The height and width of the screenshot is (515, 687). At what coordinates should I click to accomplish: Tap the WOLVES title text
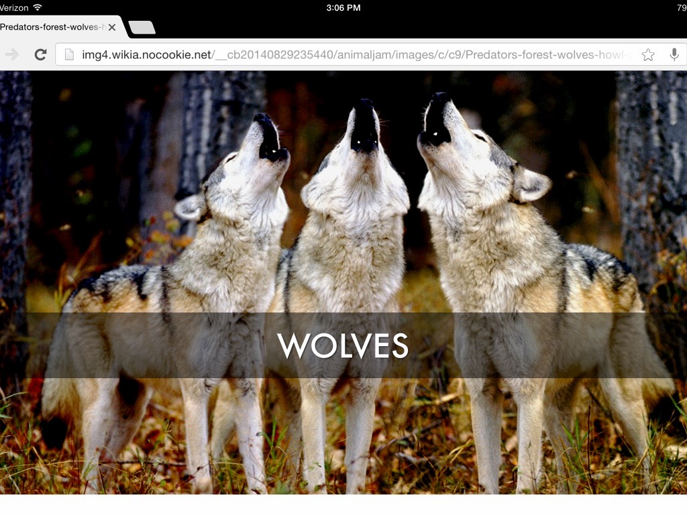pyautogui.click(x=343, y=345)
